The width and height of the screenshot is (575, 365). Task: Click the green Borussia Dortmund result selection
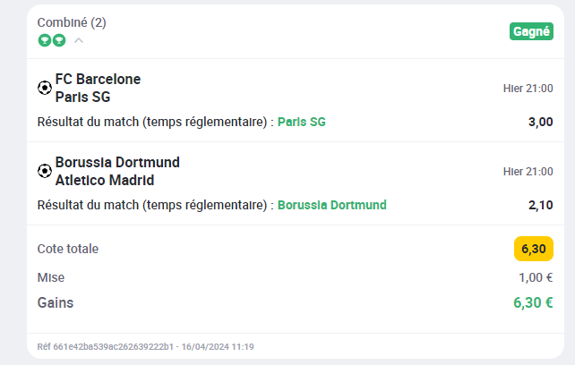point(332,205)
